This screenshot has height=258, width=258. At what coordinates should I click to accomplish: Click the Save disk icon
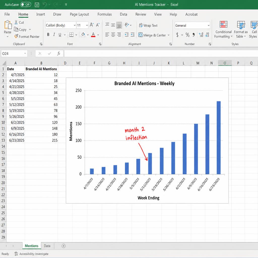[37, 5]
